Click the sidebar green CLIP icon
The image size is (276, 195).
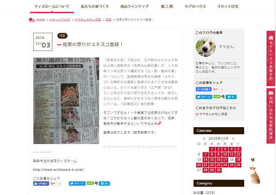point(217,97)
